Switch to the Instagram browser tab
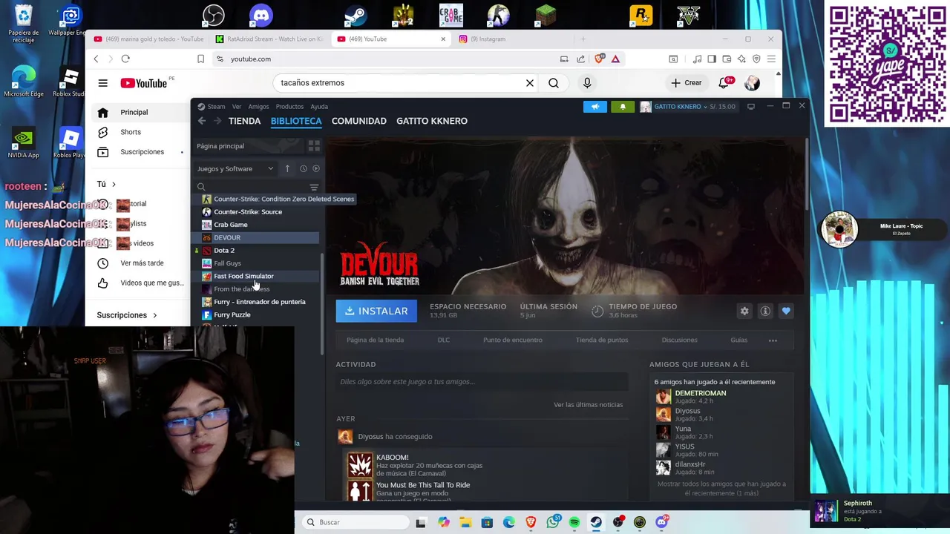Image resolution: width=950 pixels, height=534 pixels. tap(488, 39)
